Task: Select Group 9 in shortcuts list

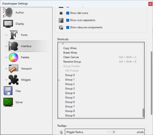Action: pyautogui.click(x=70, y=115)
